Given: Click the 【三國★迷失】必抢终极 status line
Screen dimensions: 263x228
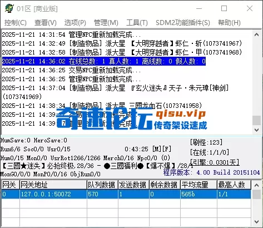Looking at the screenshot, I should [x=97, y=166].
